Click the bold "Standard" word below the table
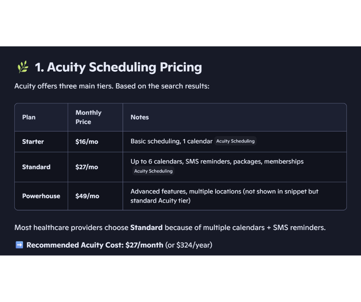The height and width of the screenshot is (302, 361). (146, 228)
